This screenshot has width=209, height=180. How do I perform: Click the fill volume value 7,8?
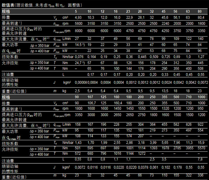tap(200, 159)
